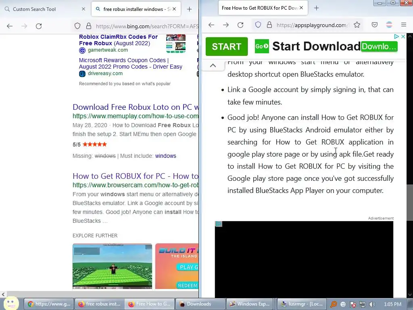
Task: Reload the appsplayground page
Action: click(x=240, y=25)
